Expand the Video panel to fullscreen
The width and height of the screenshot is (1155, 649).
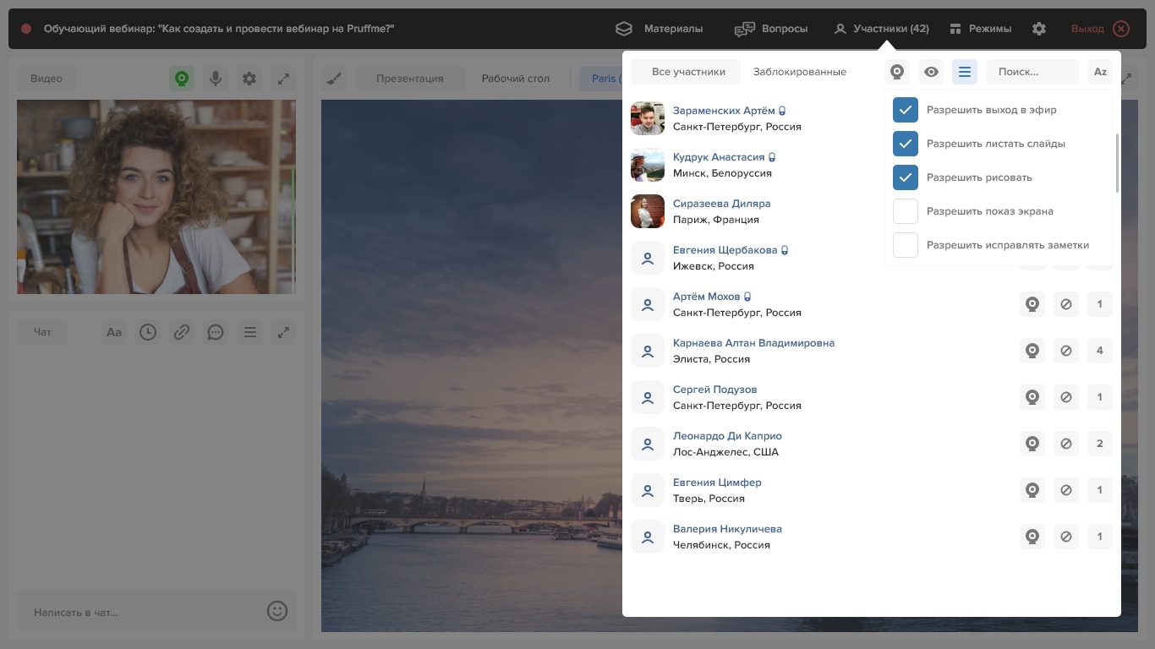tap(283, 79)
